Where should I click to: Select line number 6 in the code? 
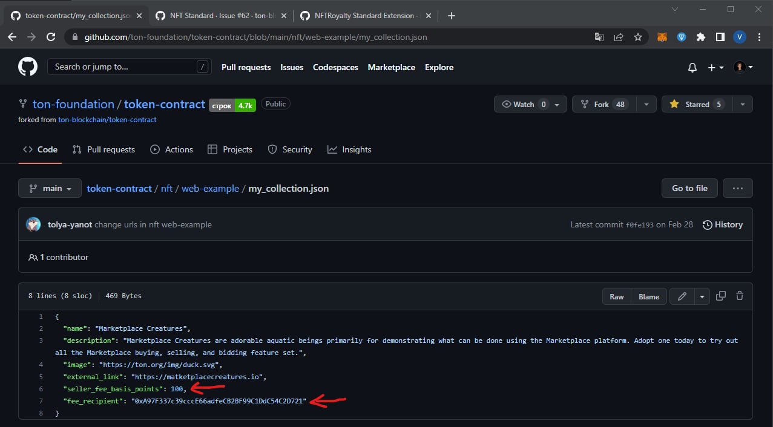click(x=41, y=389)
